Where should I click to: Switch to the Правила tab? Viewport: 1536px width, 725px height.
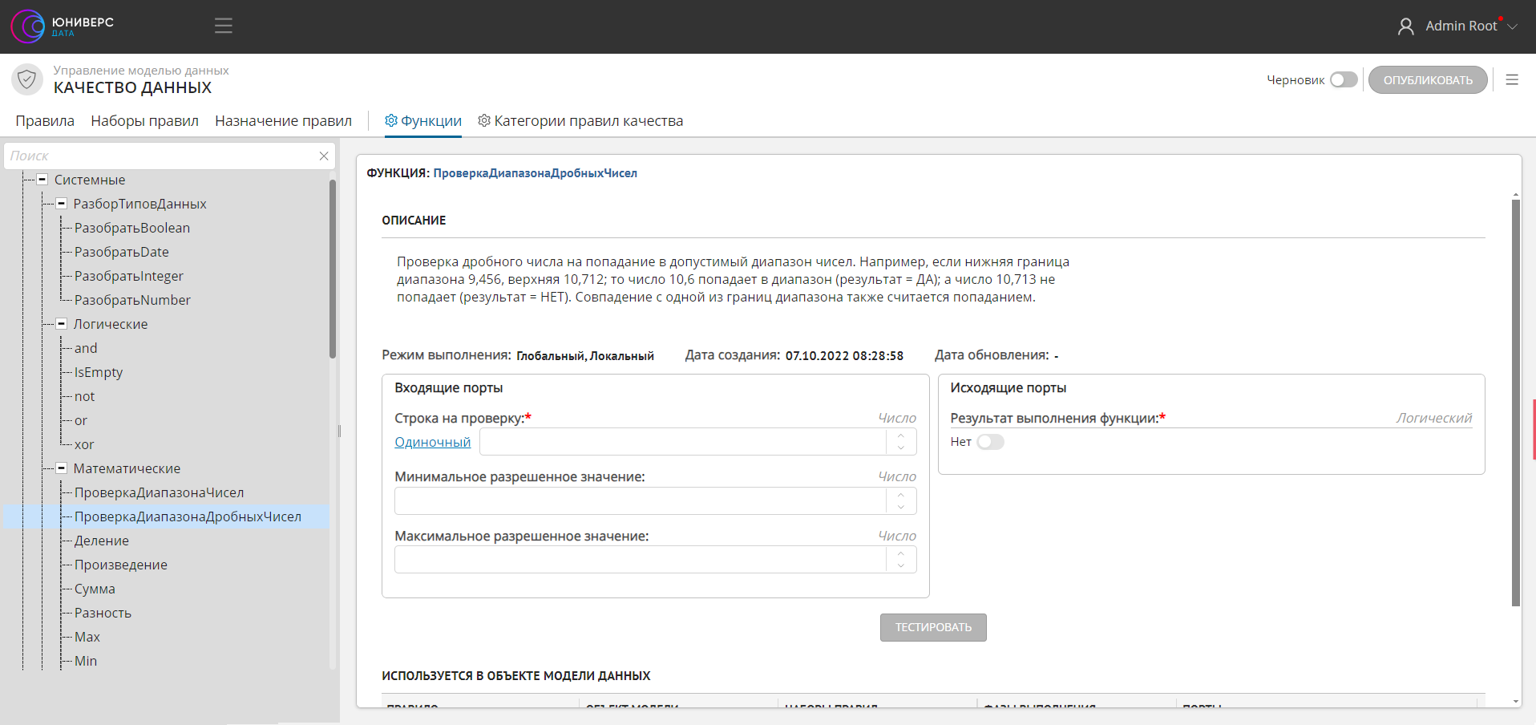click(45, 121)
